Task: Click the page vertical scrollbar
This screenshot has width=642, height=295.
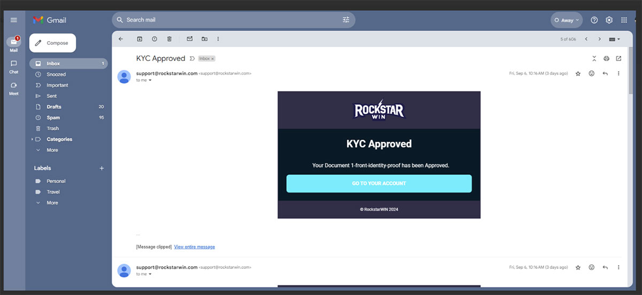Action: coord(630,69)
